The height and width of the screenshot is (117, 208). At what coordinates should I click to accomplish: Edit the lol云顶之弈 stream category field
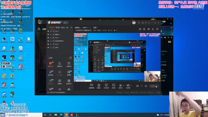coord(83,30)
